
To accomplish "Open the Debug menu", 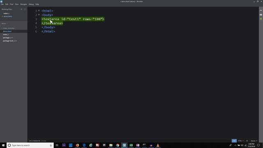I will coord(31,4).
